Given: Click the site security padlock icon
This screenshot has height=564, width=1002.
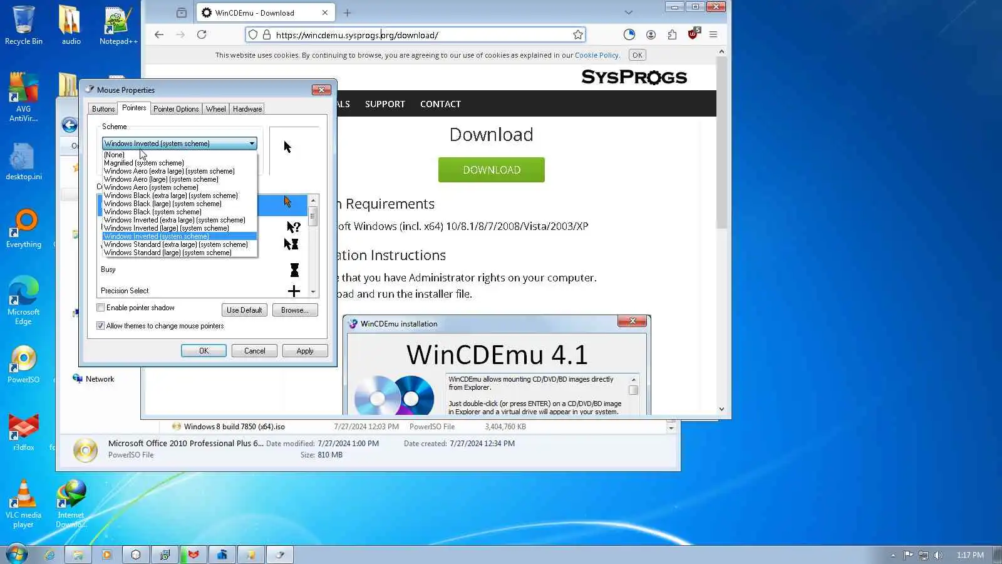Looking at the screenshot, I should (267, 34).
